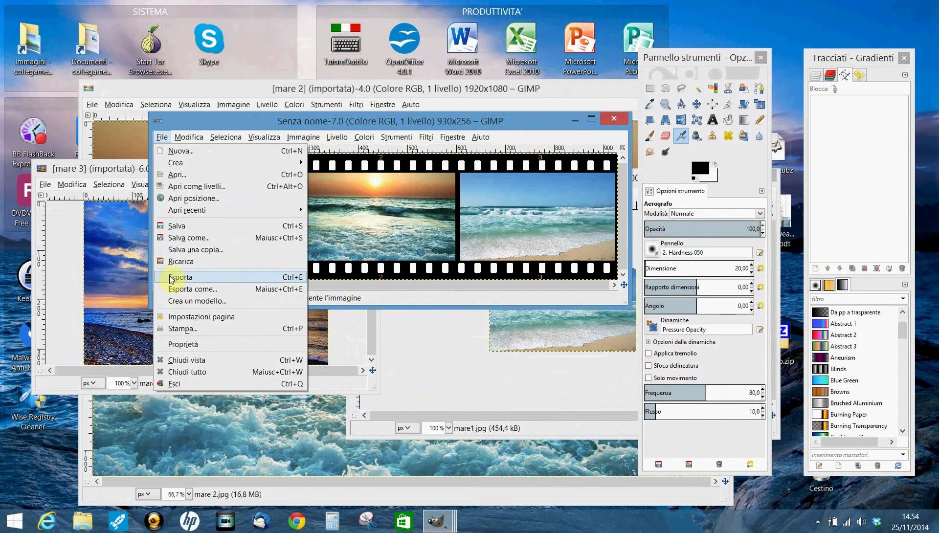This screenshot has height=533, width=939.
Task: Reset Dimensione to brush default
Action: pos(760,268)
